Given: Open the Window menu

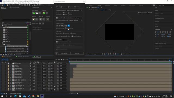Looking at the screenshot, I should 34,3.
